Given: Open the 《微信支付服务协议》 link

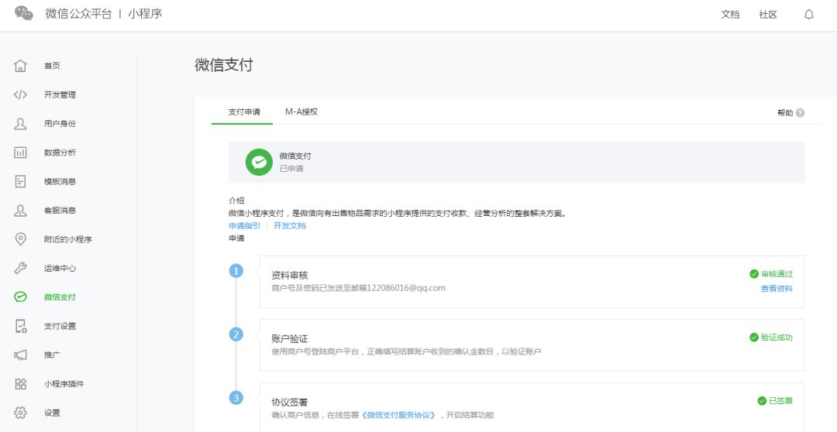Looking at the screenshot, I should pos(398,415).
